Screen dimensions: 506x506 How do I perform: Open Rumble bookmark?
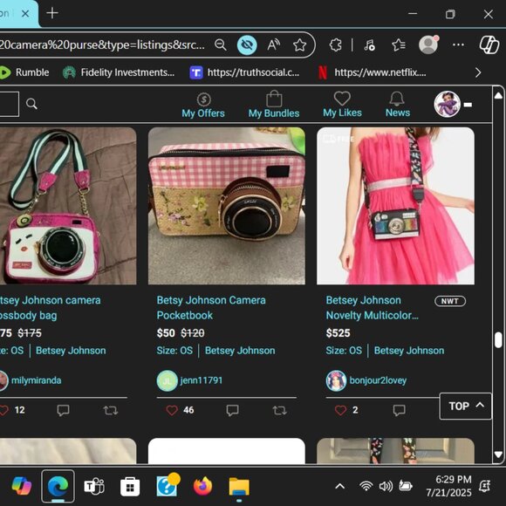point(24,72)
